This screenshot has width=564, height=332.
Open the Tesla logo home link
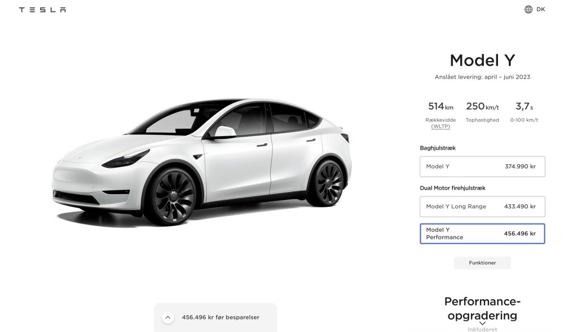tap(42, 10)
